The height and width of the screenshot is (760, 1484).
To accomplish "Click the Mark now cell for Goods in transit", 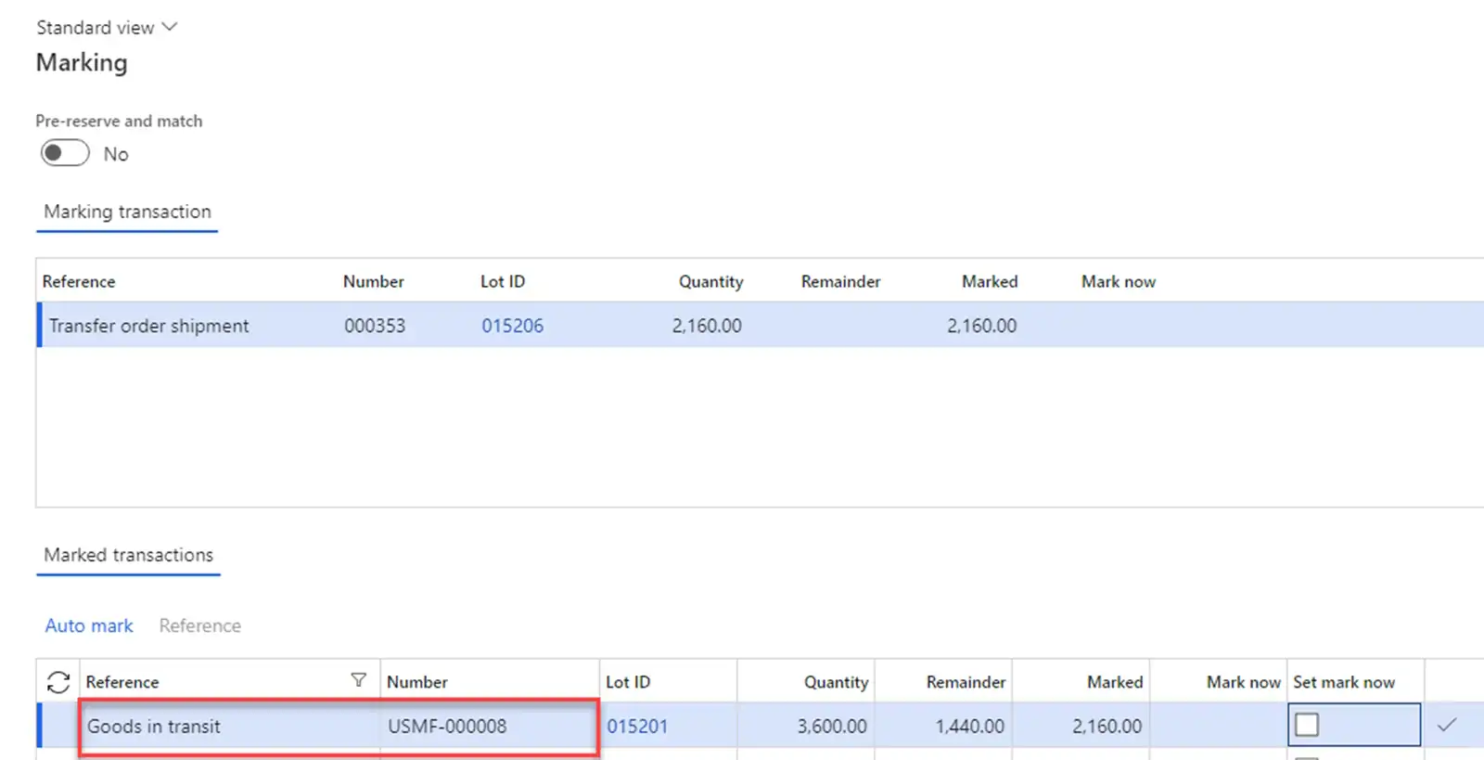I will tap(1218, 727).
